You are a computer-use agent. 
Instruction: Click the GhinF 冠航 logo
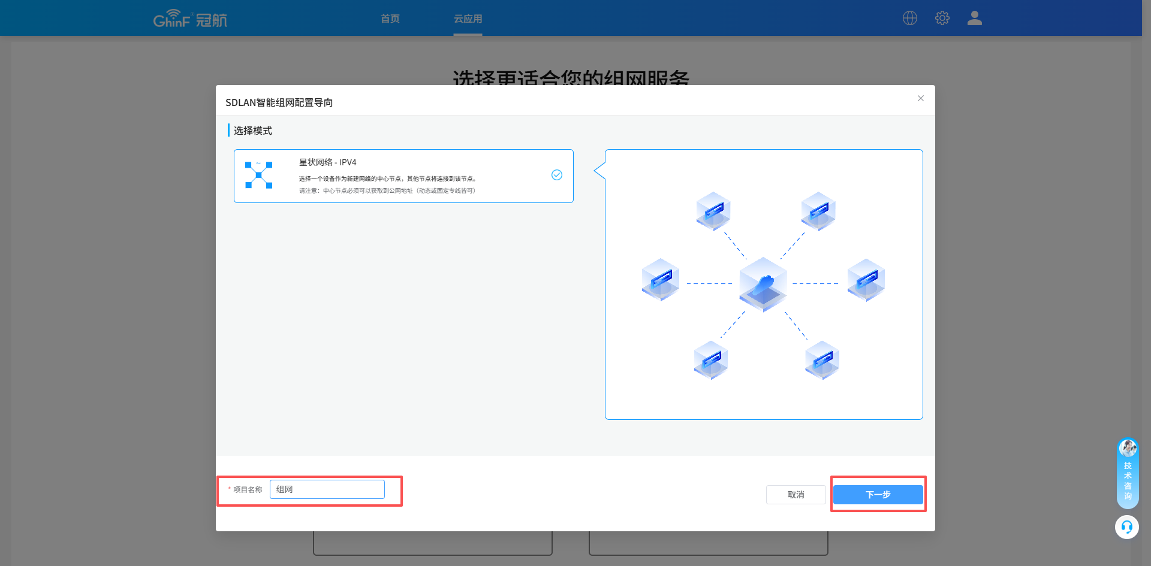190,19
